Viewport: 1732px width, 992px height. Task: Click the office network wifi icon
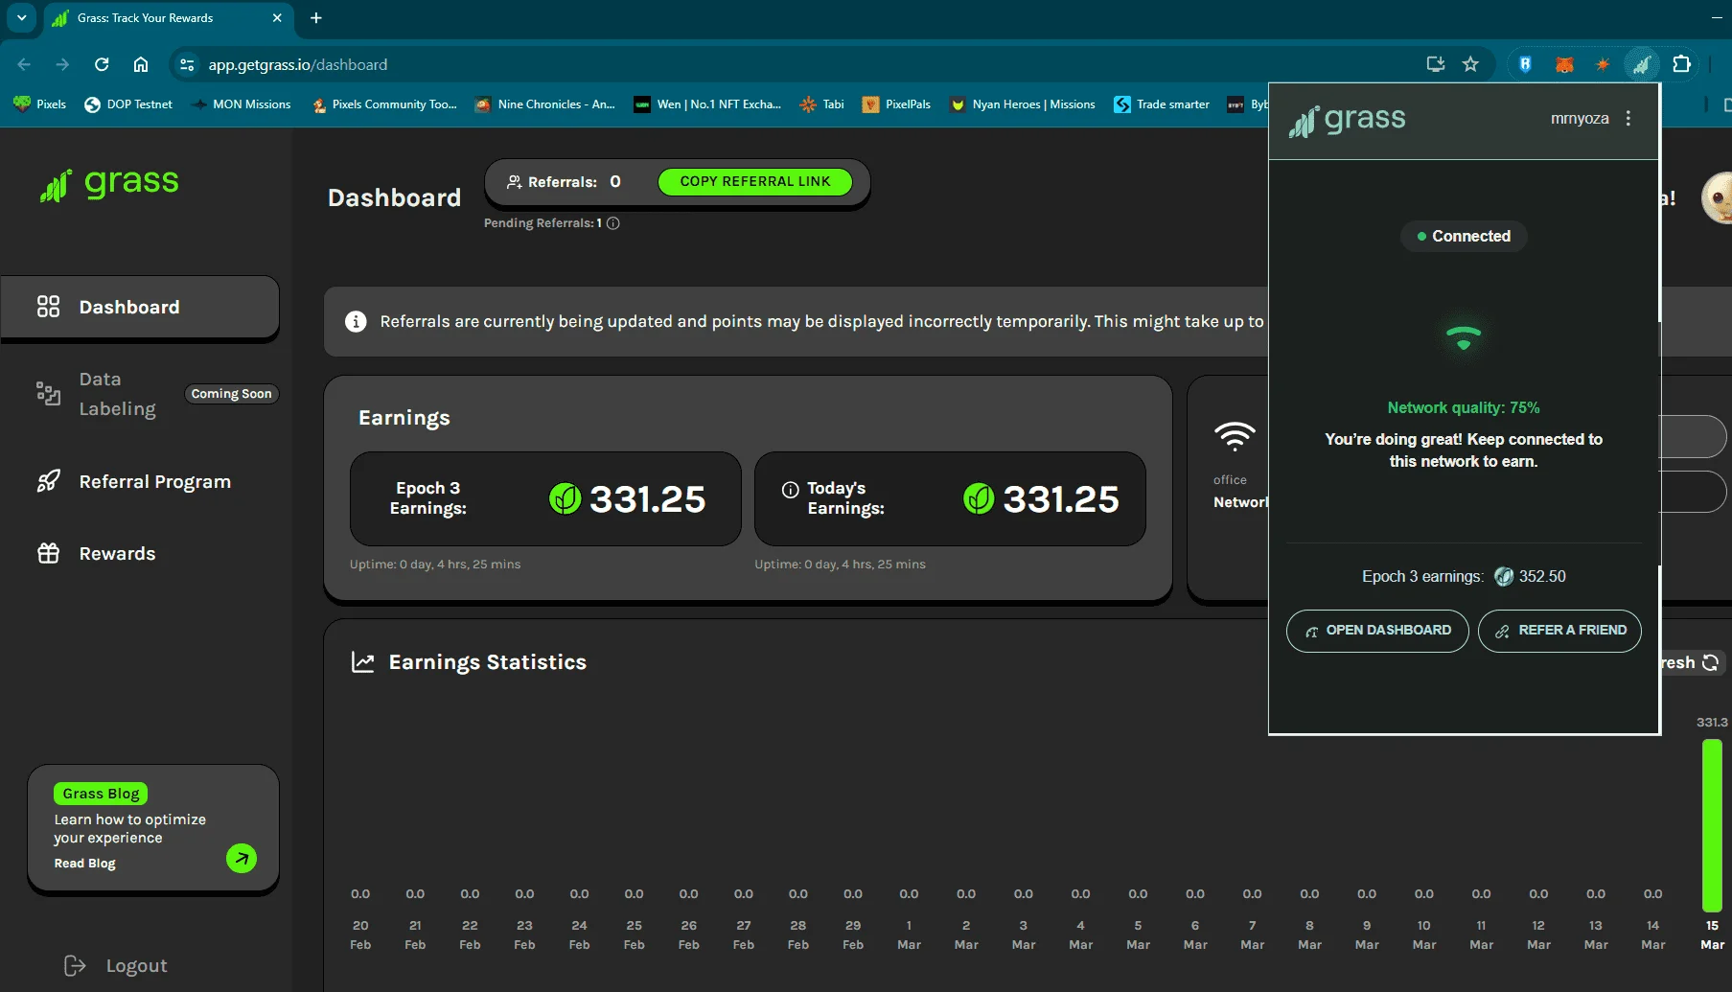click(1235, 436)
